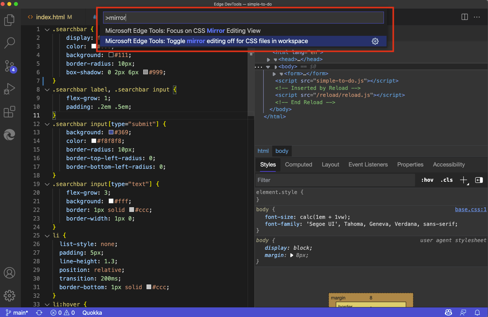Open the base.css:1 link
488x317 pixels.
pyautogui.click(x=470, y=209)
